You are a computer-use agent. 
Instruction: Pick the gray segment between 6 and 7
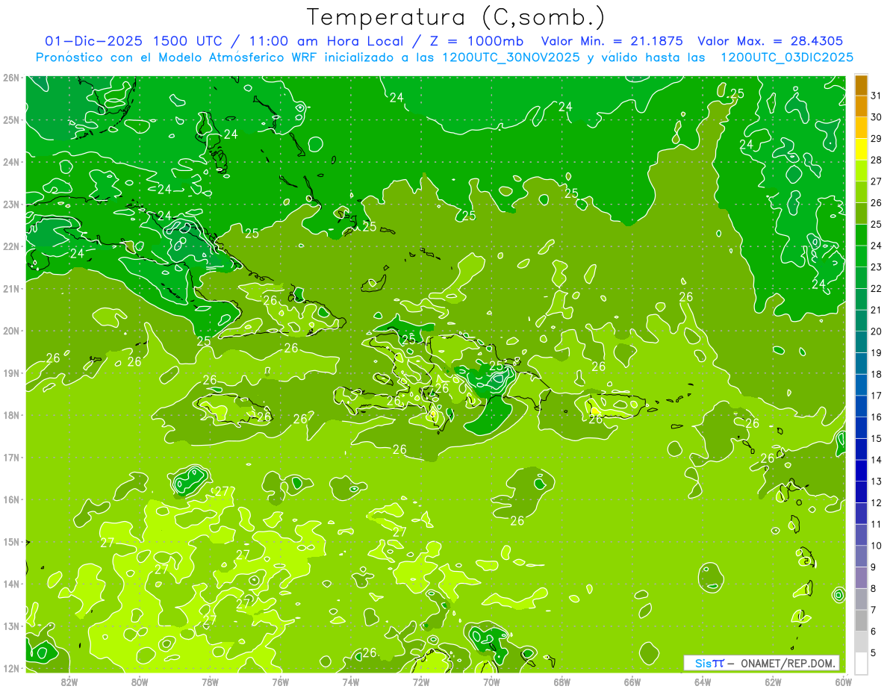(861, 620)
